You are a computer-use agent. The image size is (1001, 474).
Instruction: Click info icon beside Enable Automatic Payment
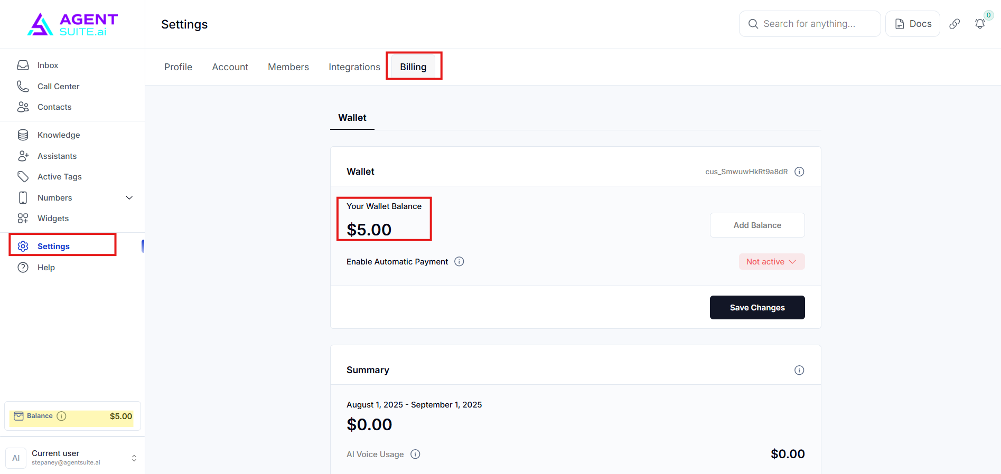point(459,262)
